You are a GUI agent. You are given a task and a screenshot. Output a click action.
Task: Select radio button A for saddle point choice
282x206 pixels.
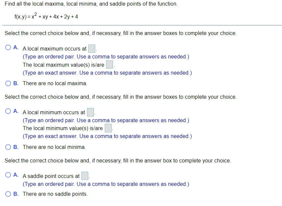(x=8, y=176)
